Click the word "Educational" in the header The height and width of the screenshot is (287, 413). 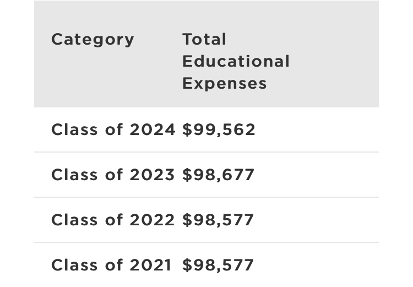(236, 61)
